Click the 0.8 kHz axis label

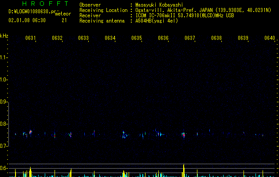coord(4,124)
